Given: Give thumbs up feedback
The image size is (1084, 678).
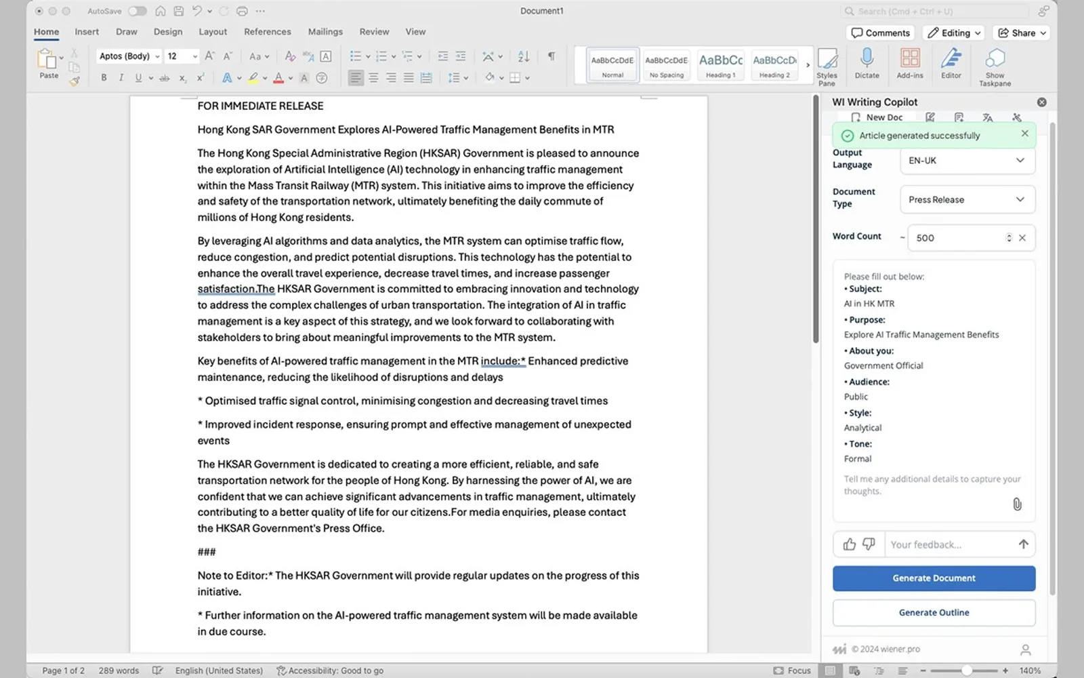Looking at the screenshot, I should point(850,544).
